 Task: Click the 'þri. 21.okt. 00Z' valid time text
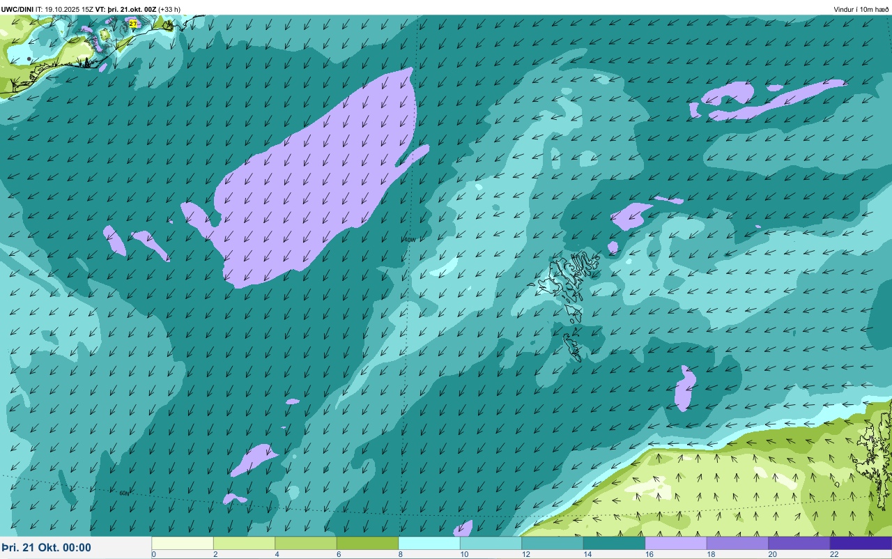tap(132, 9)
